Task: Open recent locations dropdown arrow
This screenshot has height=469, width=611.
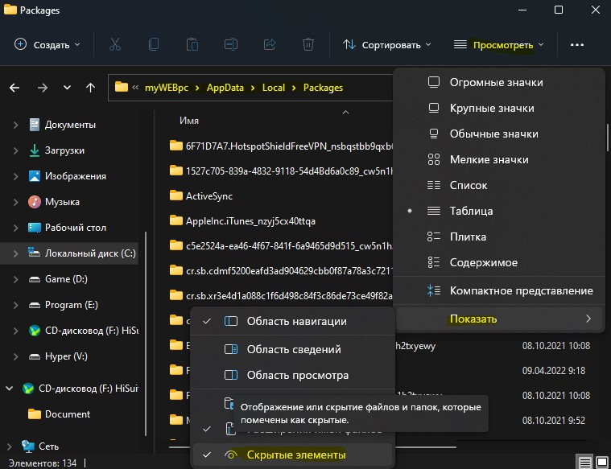Action: pos(67,87)
